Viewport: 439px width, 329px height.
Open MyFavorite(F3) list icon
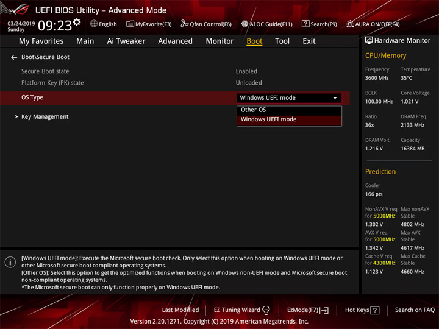130,24
